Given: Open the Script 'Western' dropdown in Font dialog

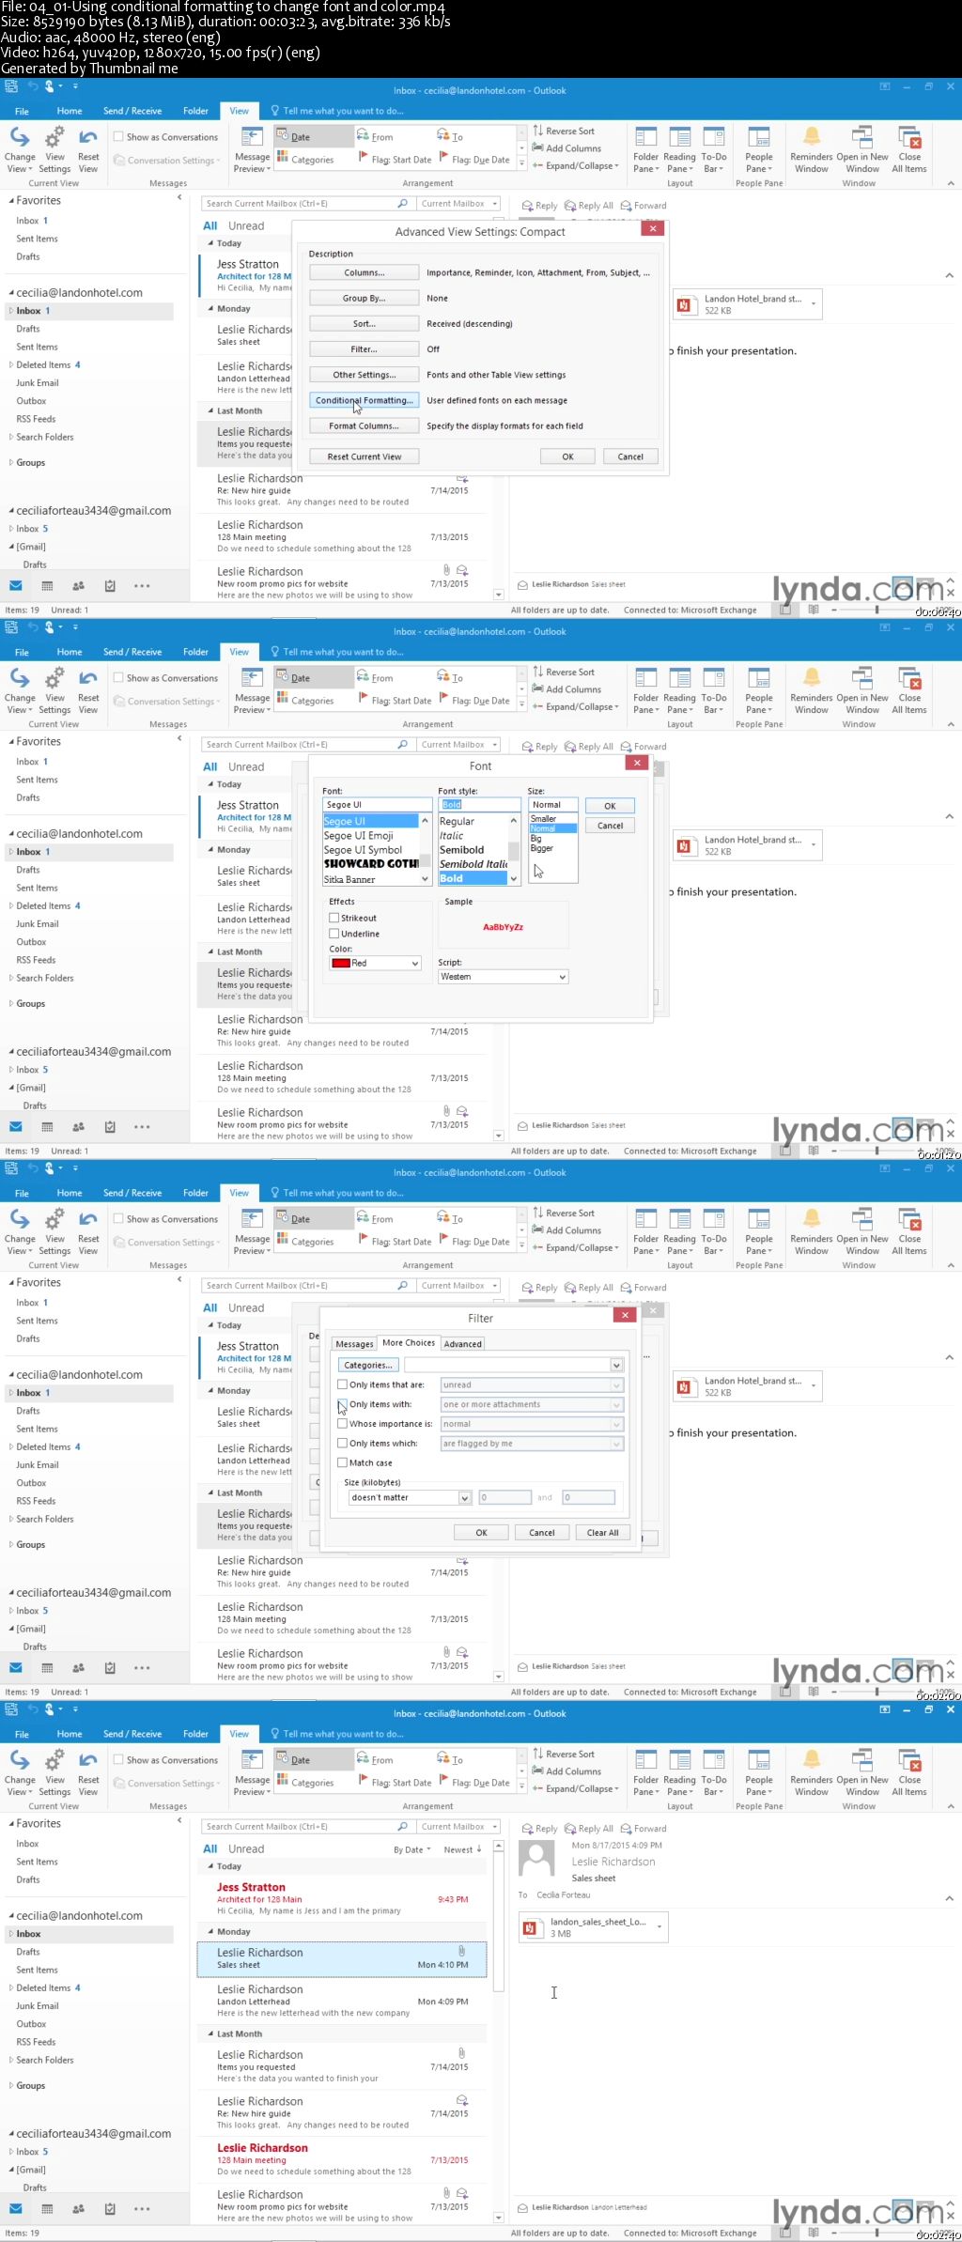Looking at the screenshot, I should click(503, 977).
